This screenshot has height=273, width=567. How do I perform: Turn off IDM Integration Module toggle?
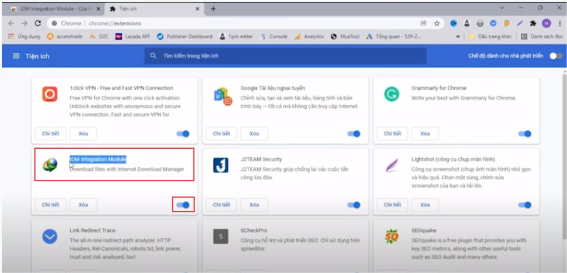(x=183, y=205)
